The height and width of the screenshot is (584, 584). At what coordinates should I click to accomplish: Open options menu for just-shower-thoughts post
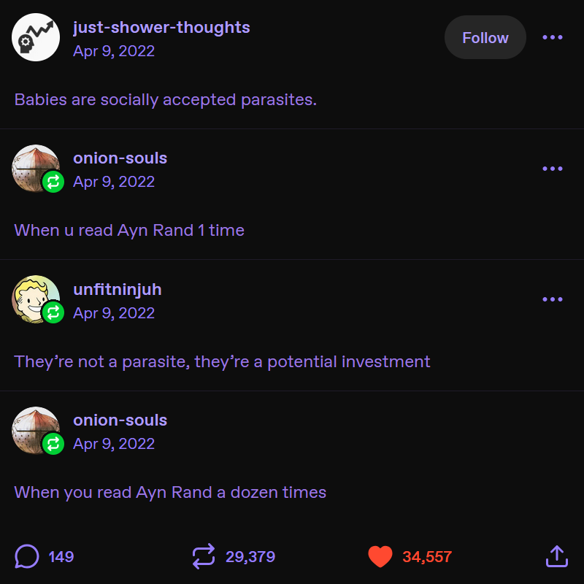(x=553, y=37)
